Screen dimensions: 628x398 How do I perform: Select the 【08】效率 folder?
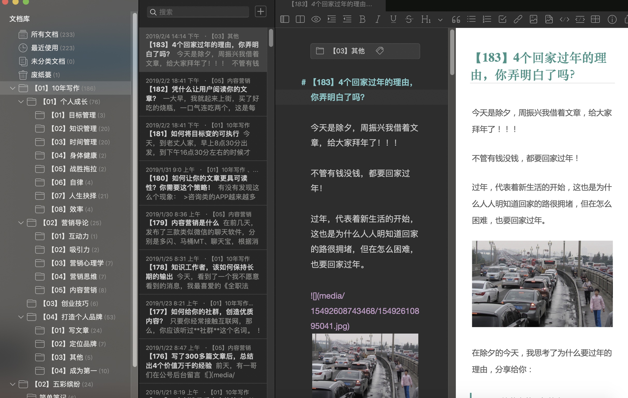pos(65,210)
